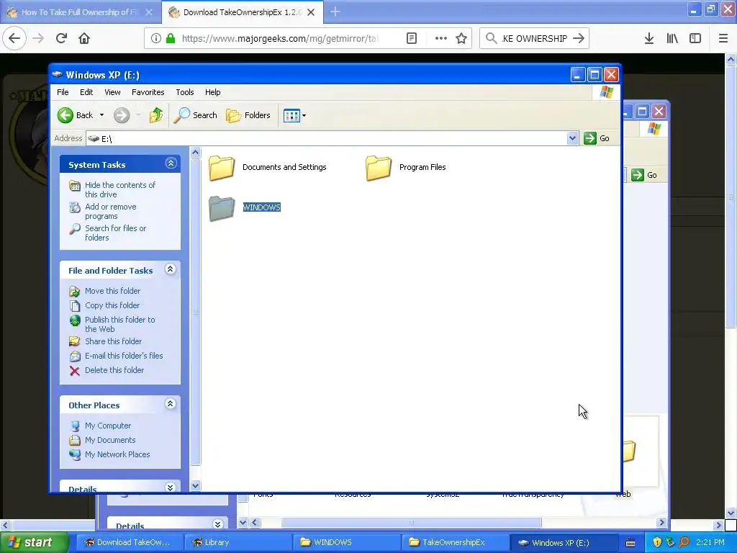The image size is (737, 553).
Task: Open Firefox downloads arrow icon
Action: click(649, 38)
